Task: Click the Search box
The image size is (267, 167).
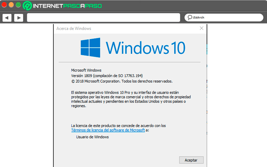Action: 224,17
